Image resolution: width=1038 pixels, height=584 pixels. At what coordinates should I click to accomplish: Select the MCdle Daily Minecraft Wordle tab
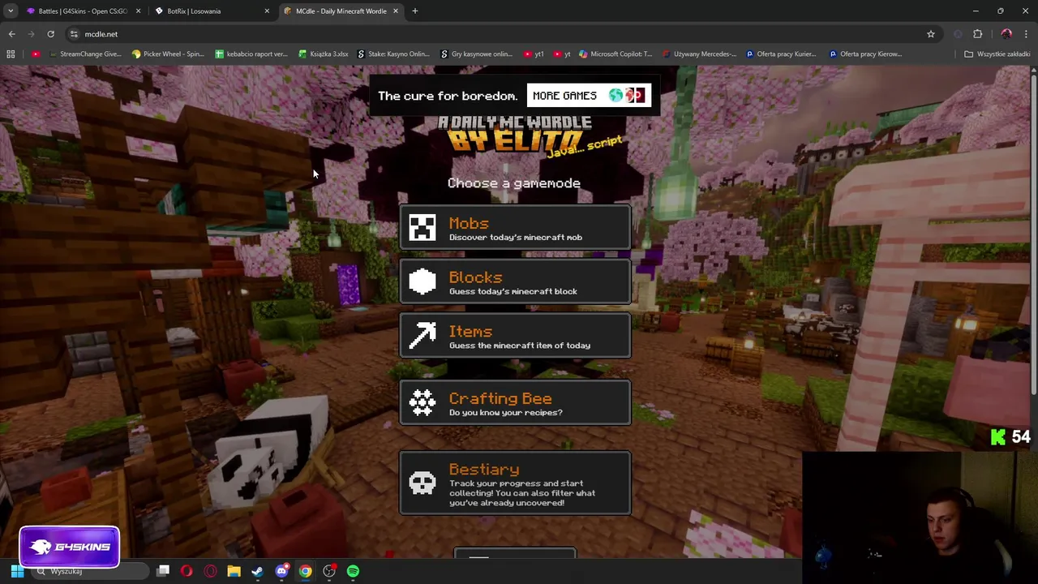[339, 11]
